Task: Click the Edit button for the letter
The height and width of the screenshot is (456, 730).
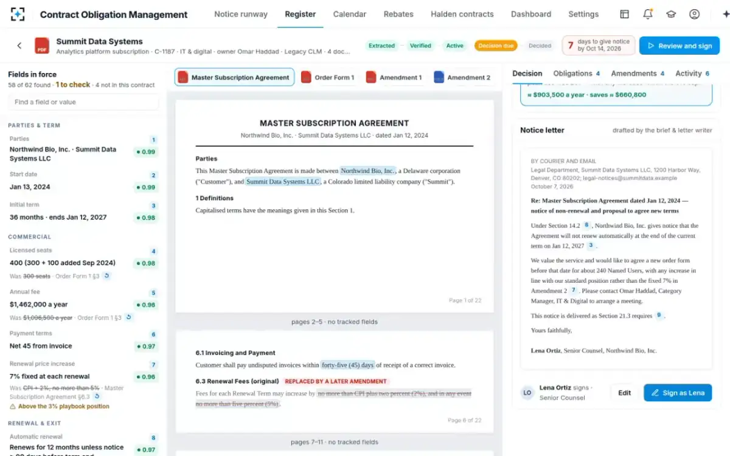Action: tap(625, 393)
